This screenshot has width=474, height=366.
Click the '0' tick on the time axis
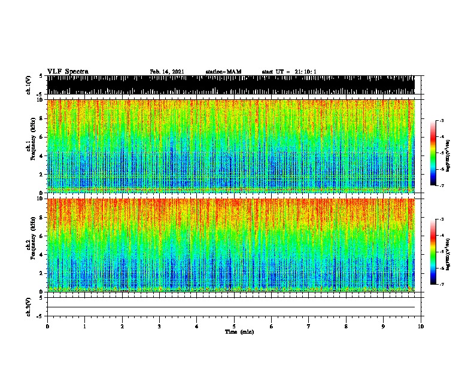(47, 326)
